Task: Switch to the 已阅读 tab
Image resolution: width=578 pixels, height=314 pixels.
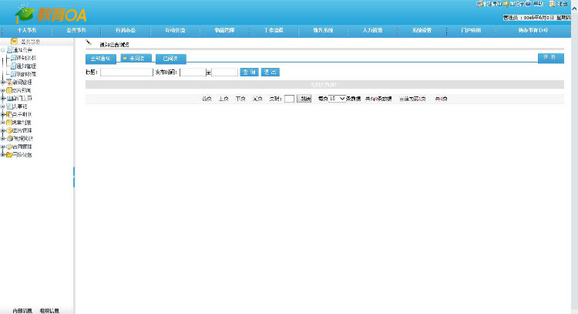Action: pyautogui.click(x=170, y=59)
